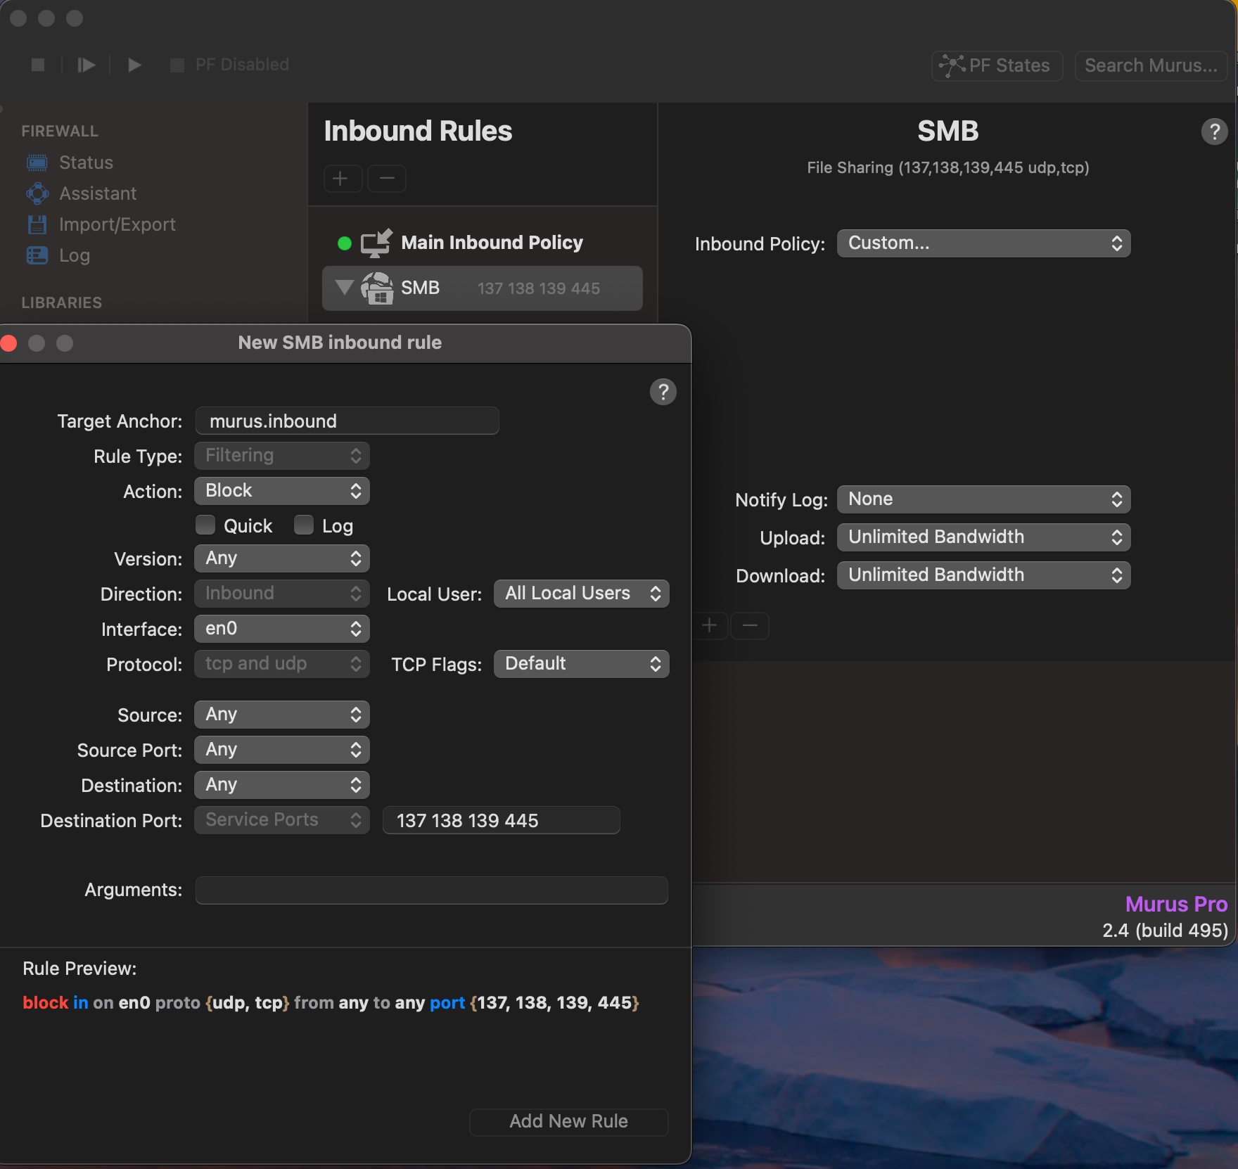Open help in New SMB inbound rule dialog
Image resolution: width=1238 pixels, height=1169 pixels.
(x=663, y=392)
